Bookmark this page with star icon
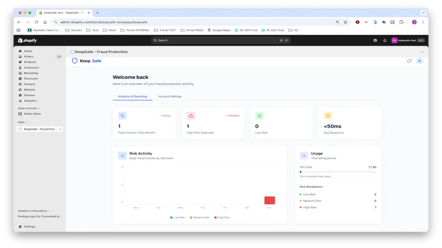Screen dimensions: 442x248 tap(345, 22)
